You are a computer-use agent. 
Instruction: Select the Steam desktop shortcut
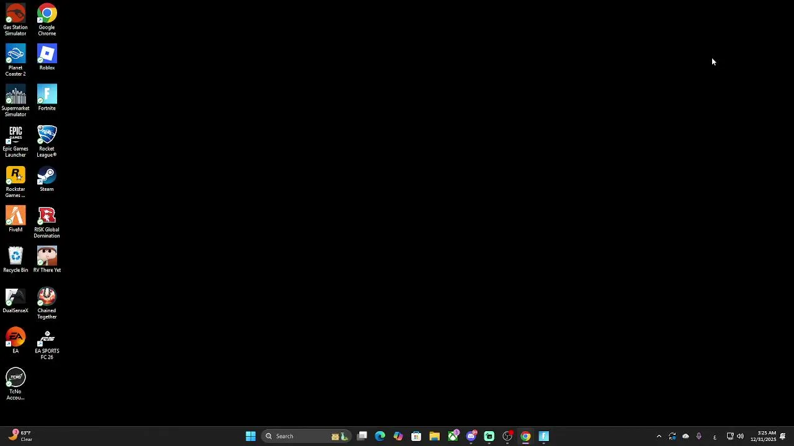(47, 179)
